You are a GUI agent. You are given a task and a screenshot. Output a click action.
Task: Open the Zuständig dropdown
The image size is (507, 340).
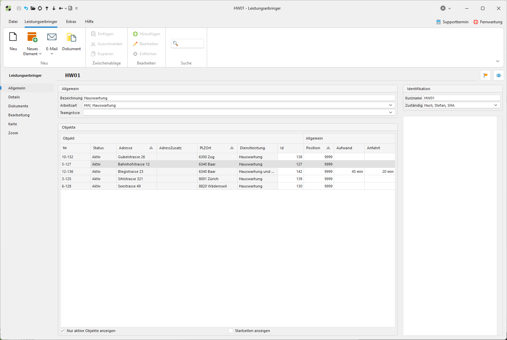(x=496, y=105)
